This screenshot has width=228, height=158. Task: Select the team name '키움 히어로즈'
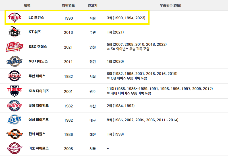[39, 148]
